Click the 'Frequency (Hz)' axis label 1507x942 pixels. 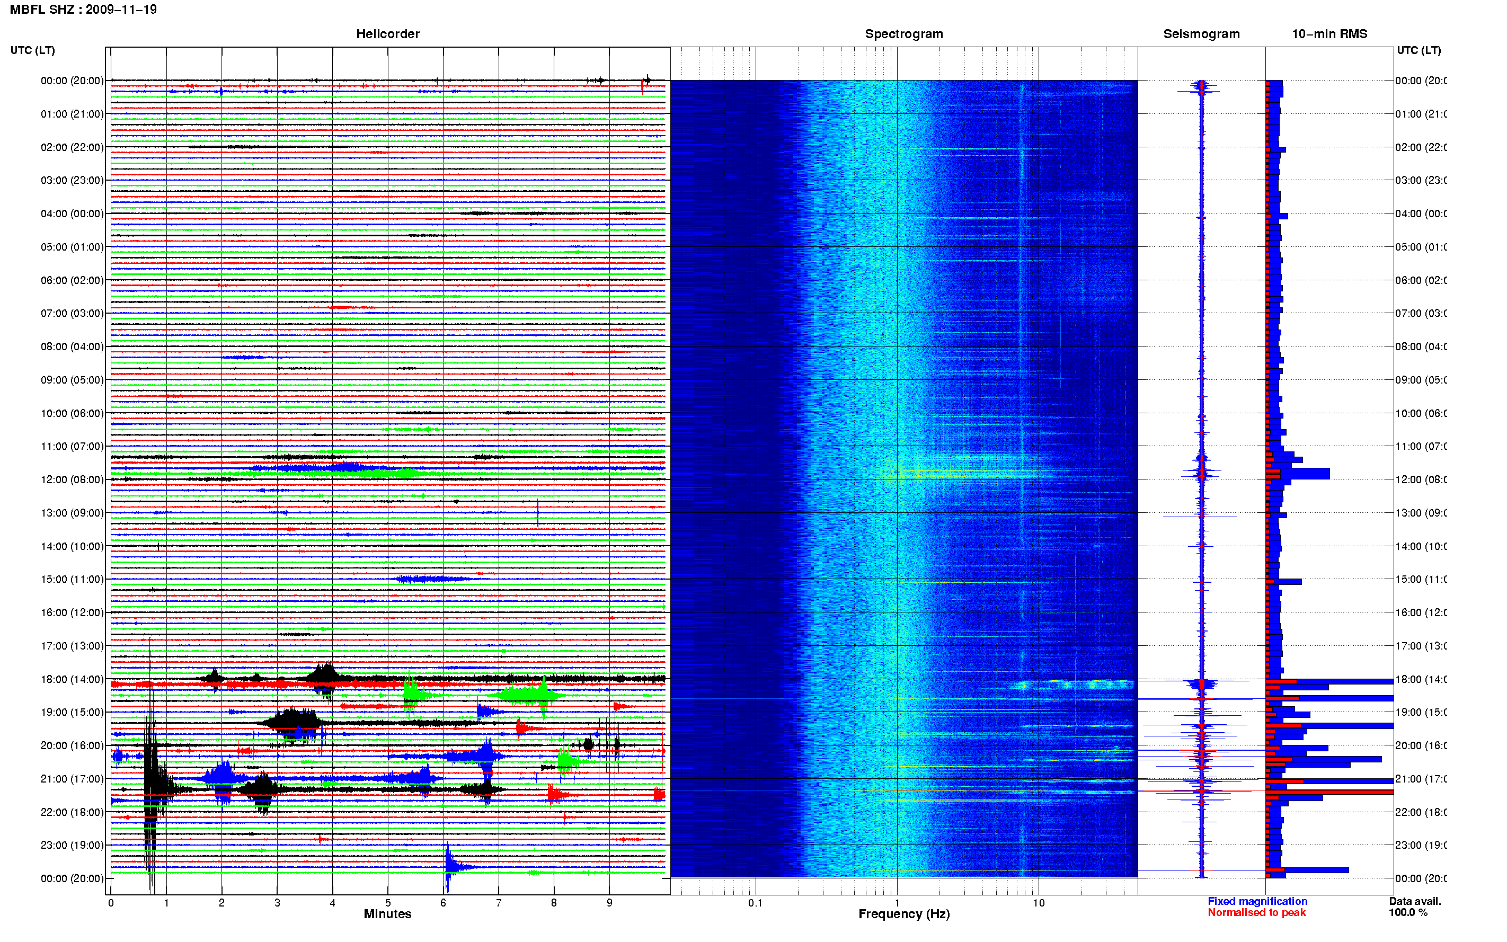tap(904, 914)
